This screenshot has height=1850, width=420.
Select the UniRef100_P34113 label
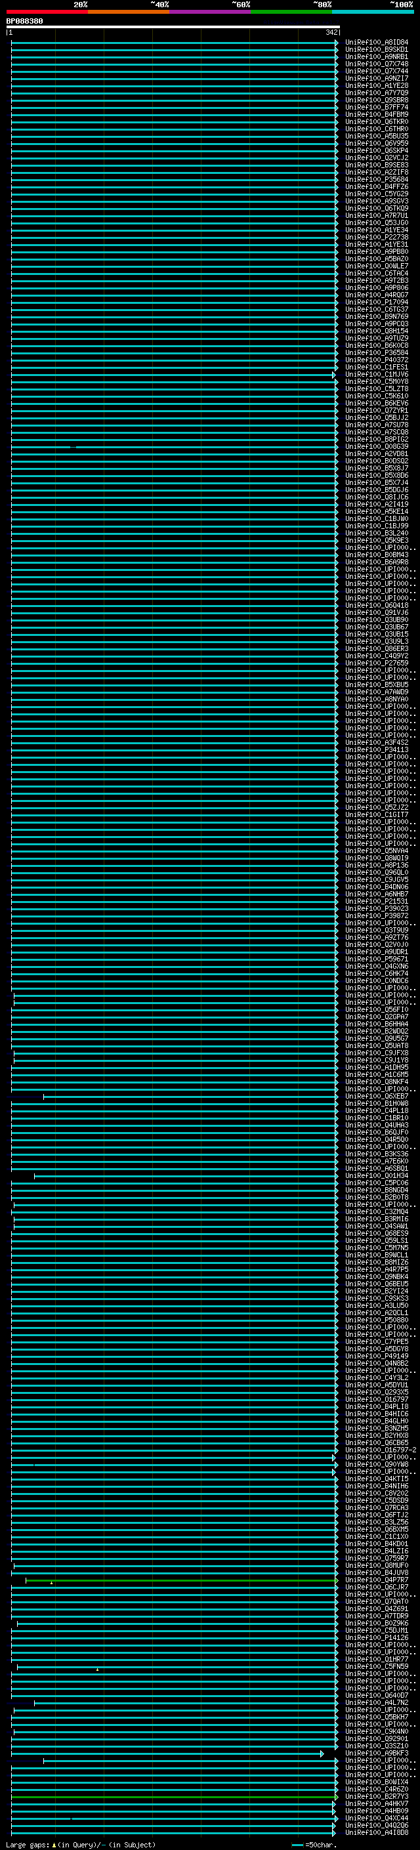(376, 749)
